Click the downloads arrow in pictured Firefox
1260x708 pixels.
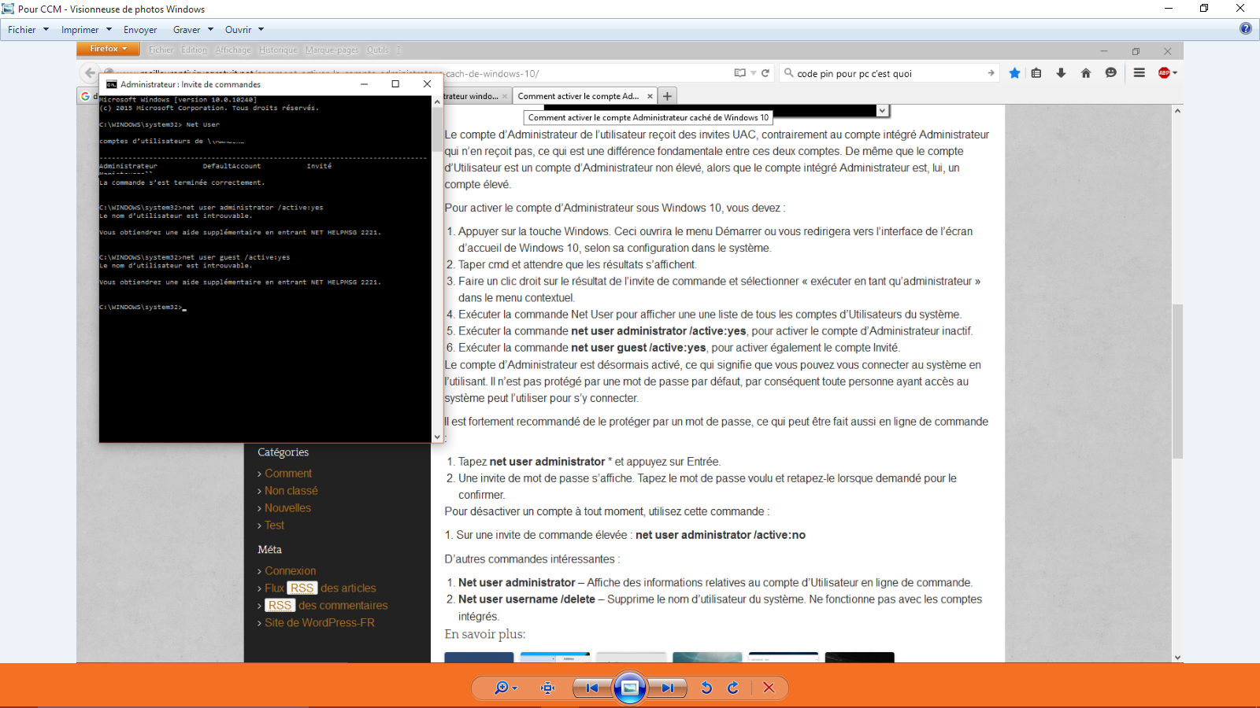(1061, 73)
